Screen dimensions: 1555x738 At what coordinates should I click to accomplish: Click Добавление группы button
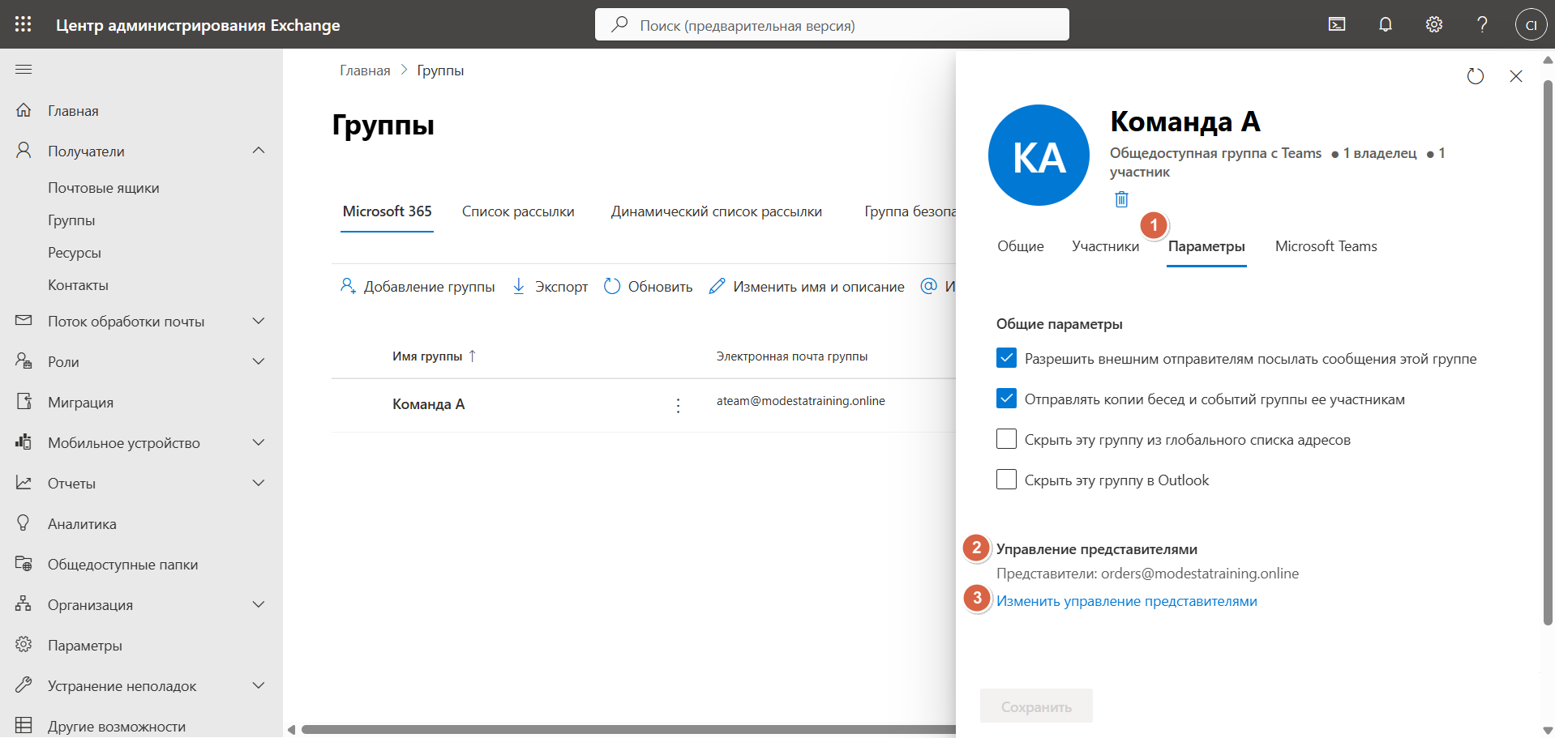pos(418,287)
